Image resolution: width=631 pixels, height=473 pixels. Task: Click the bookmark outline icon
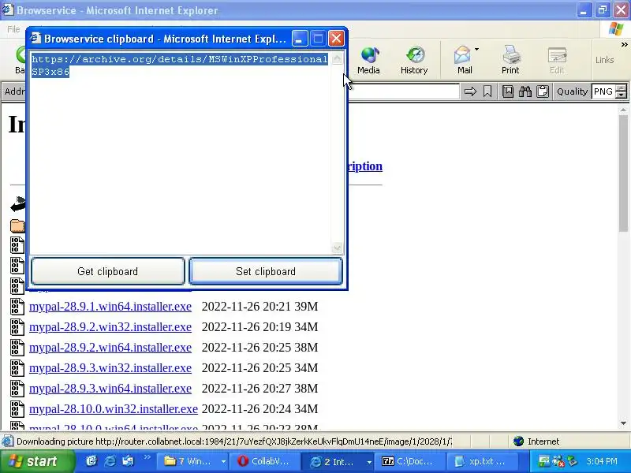point(487,91)
